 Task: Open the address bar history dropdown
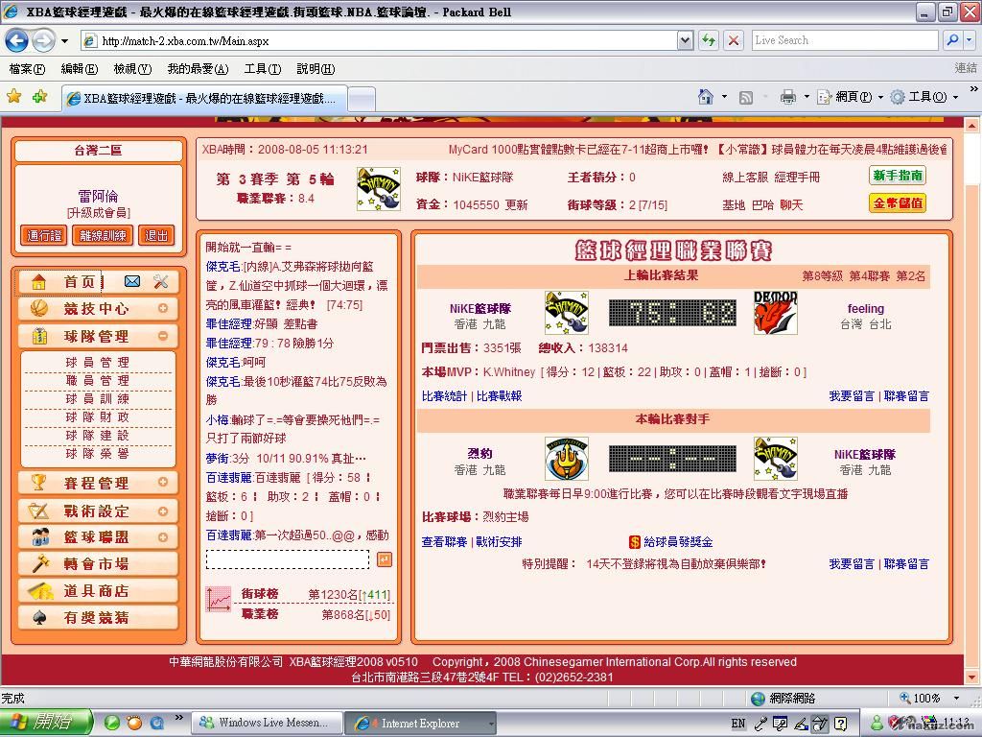685,40
